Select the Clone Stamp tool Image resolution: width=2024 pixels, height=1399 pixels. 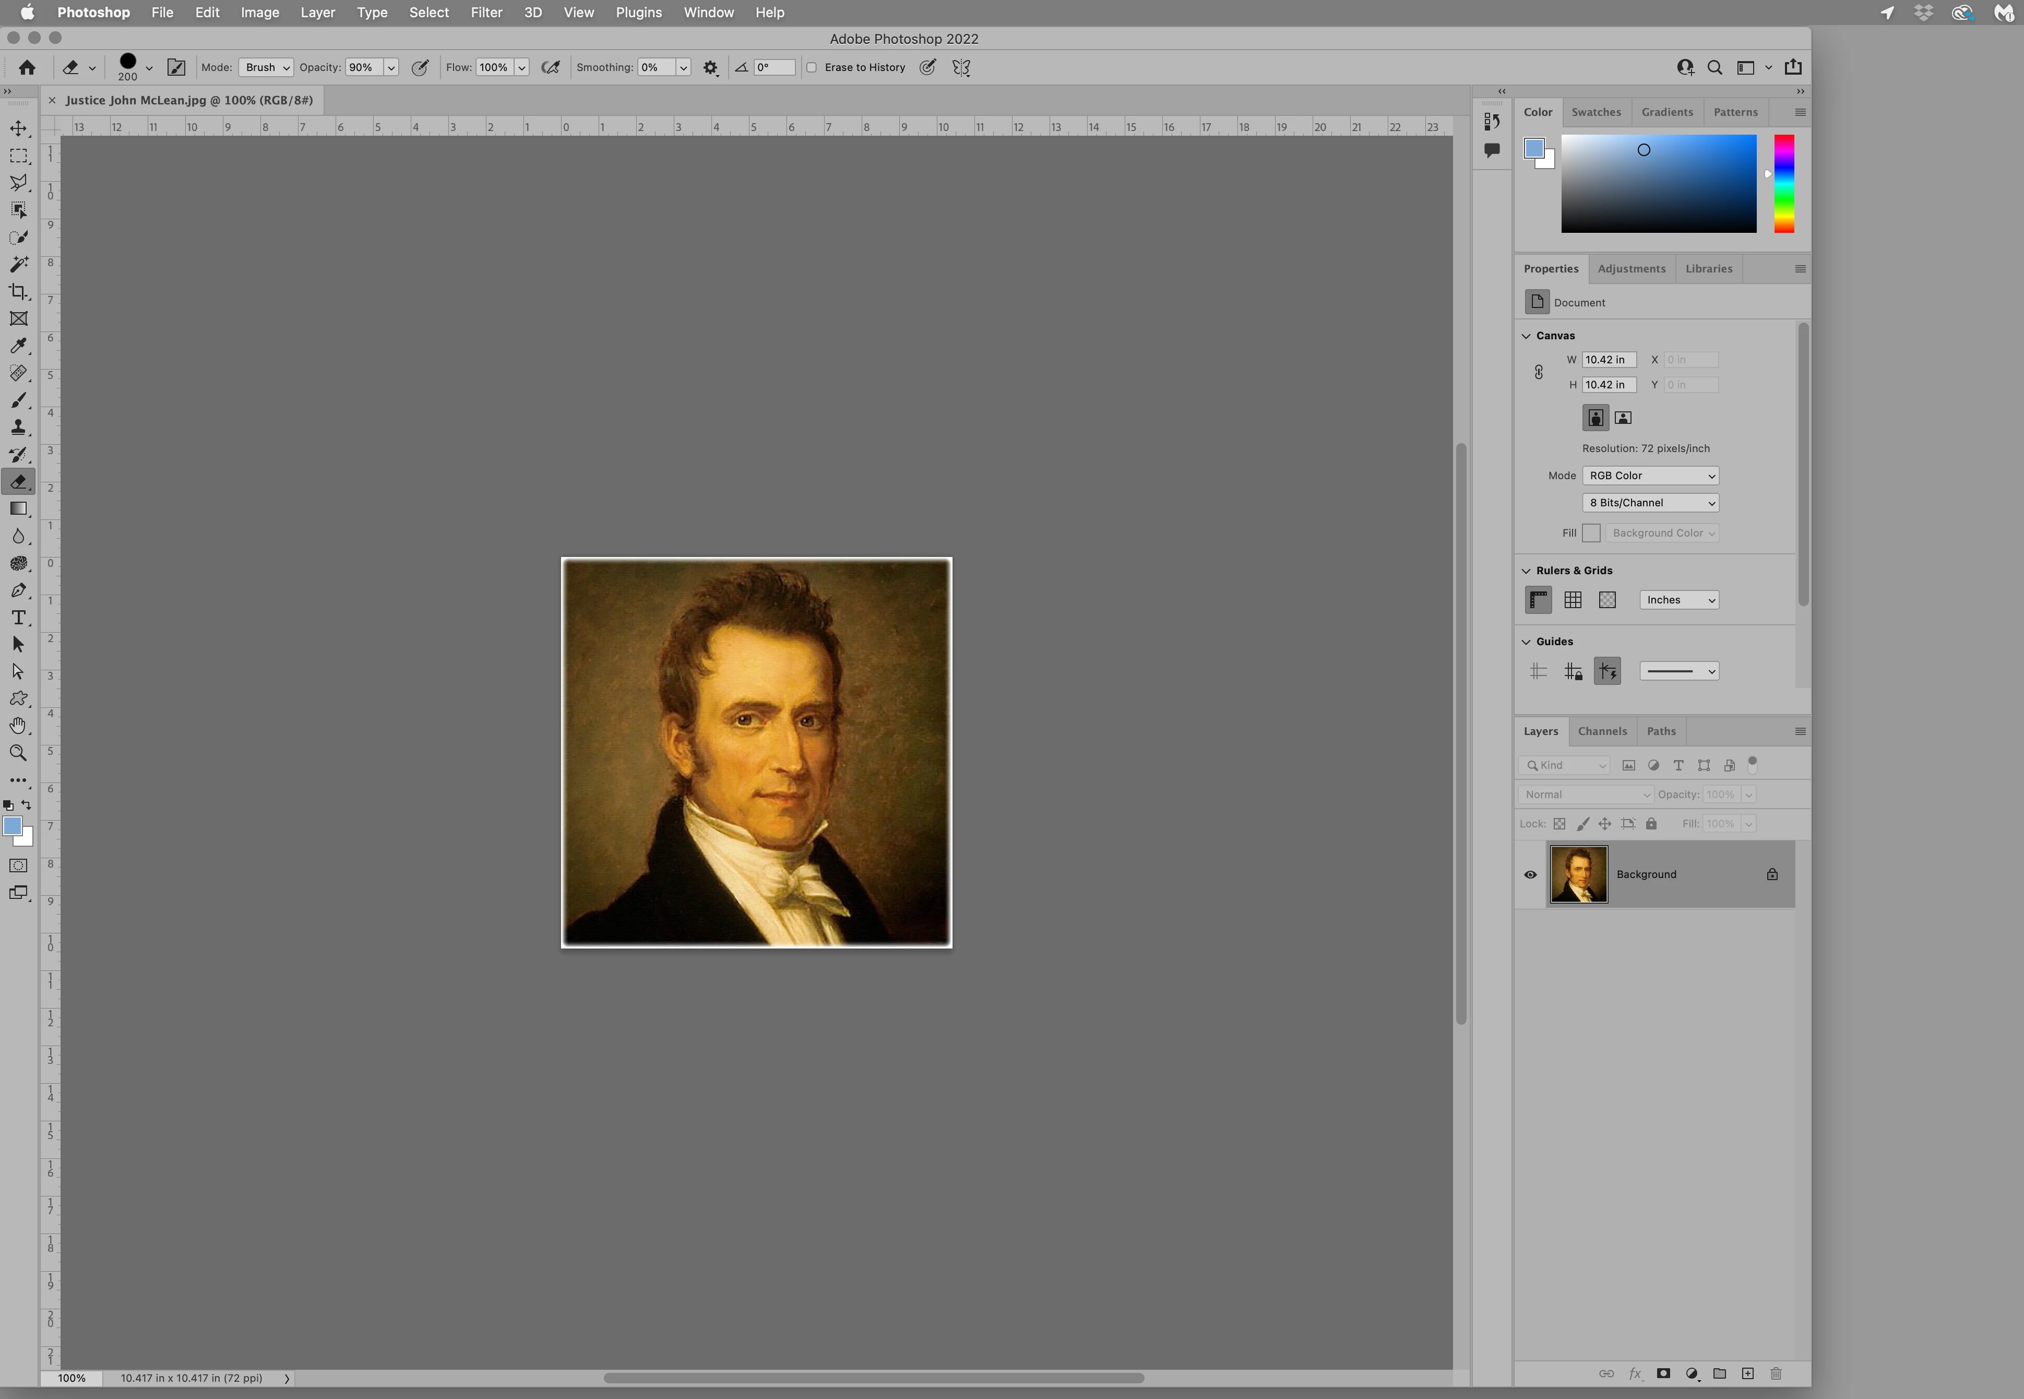tap(18, 428)
